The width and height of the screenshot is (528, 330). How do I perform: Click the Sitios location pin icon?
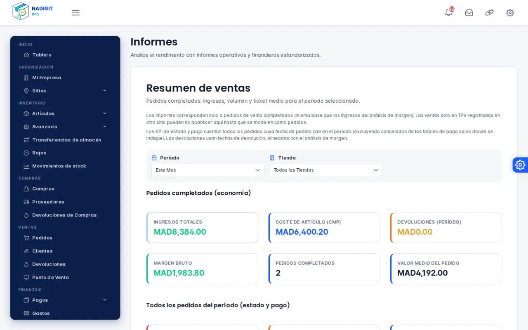26,91
